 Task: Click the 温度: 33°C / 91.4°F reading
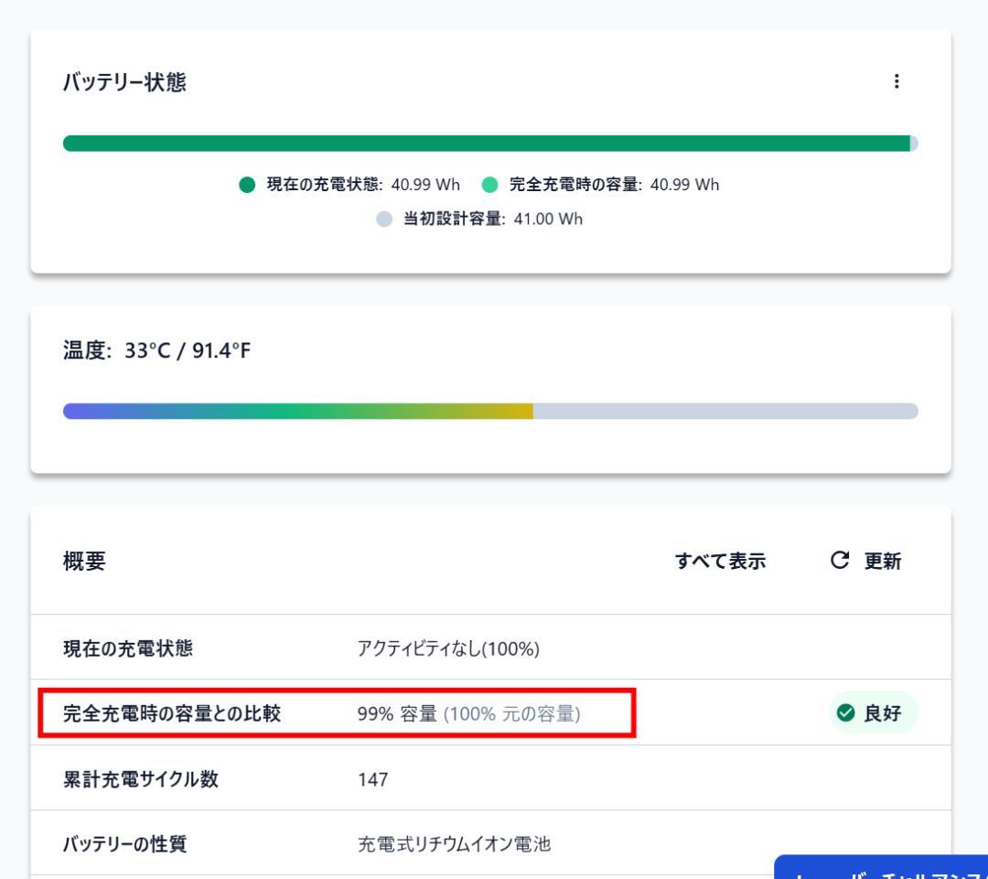pos(156,355)
